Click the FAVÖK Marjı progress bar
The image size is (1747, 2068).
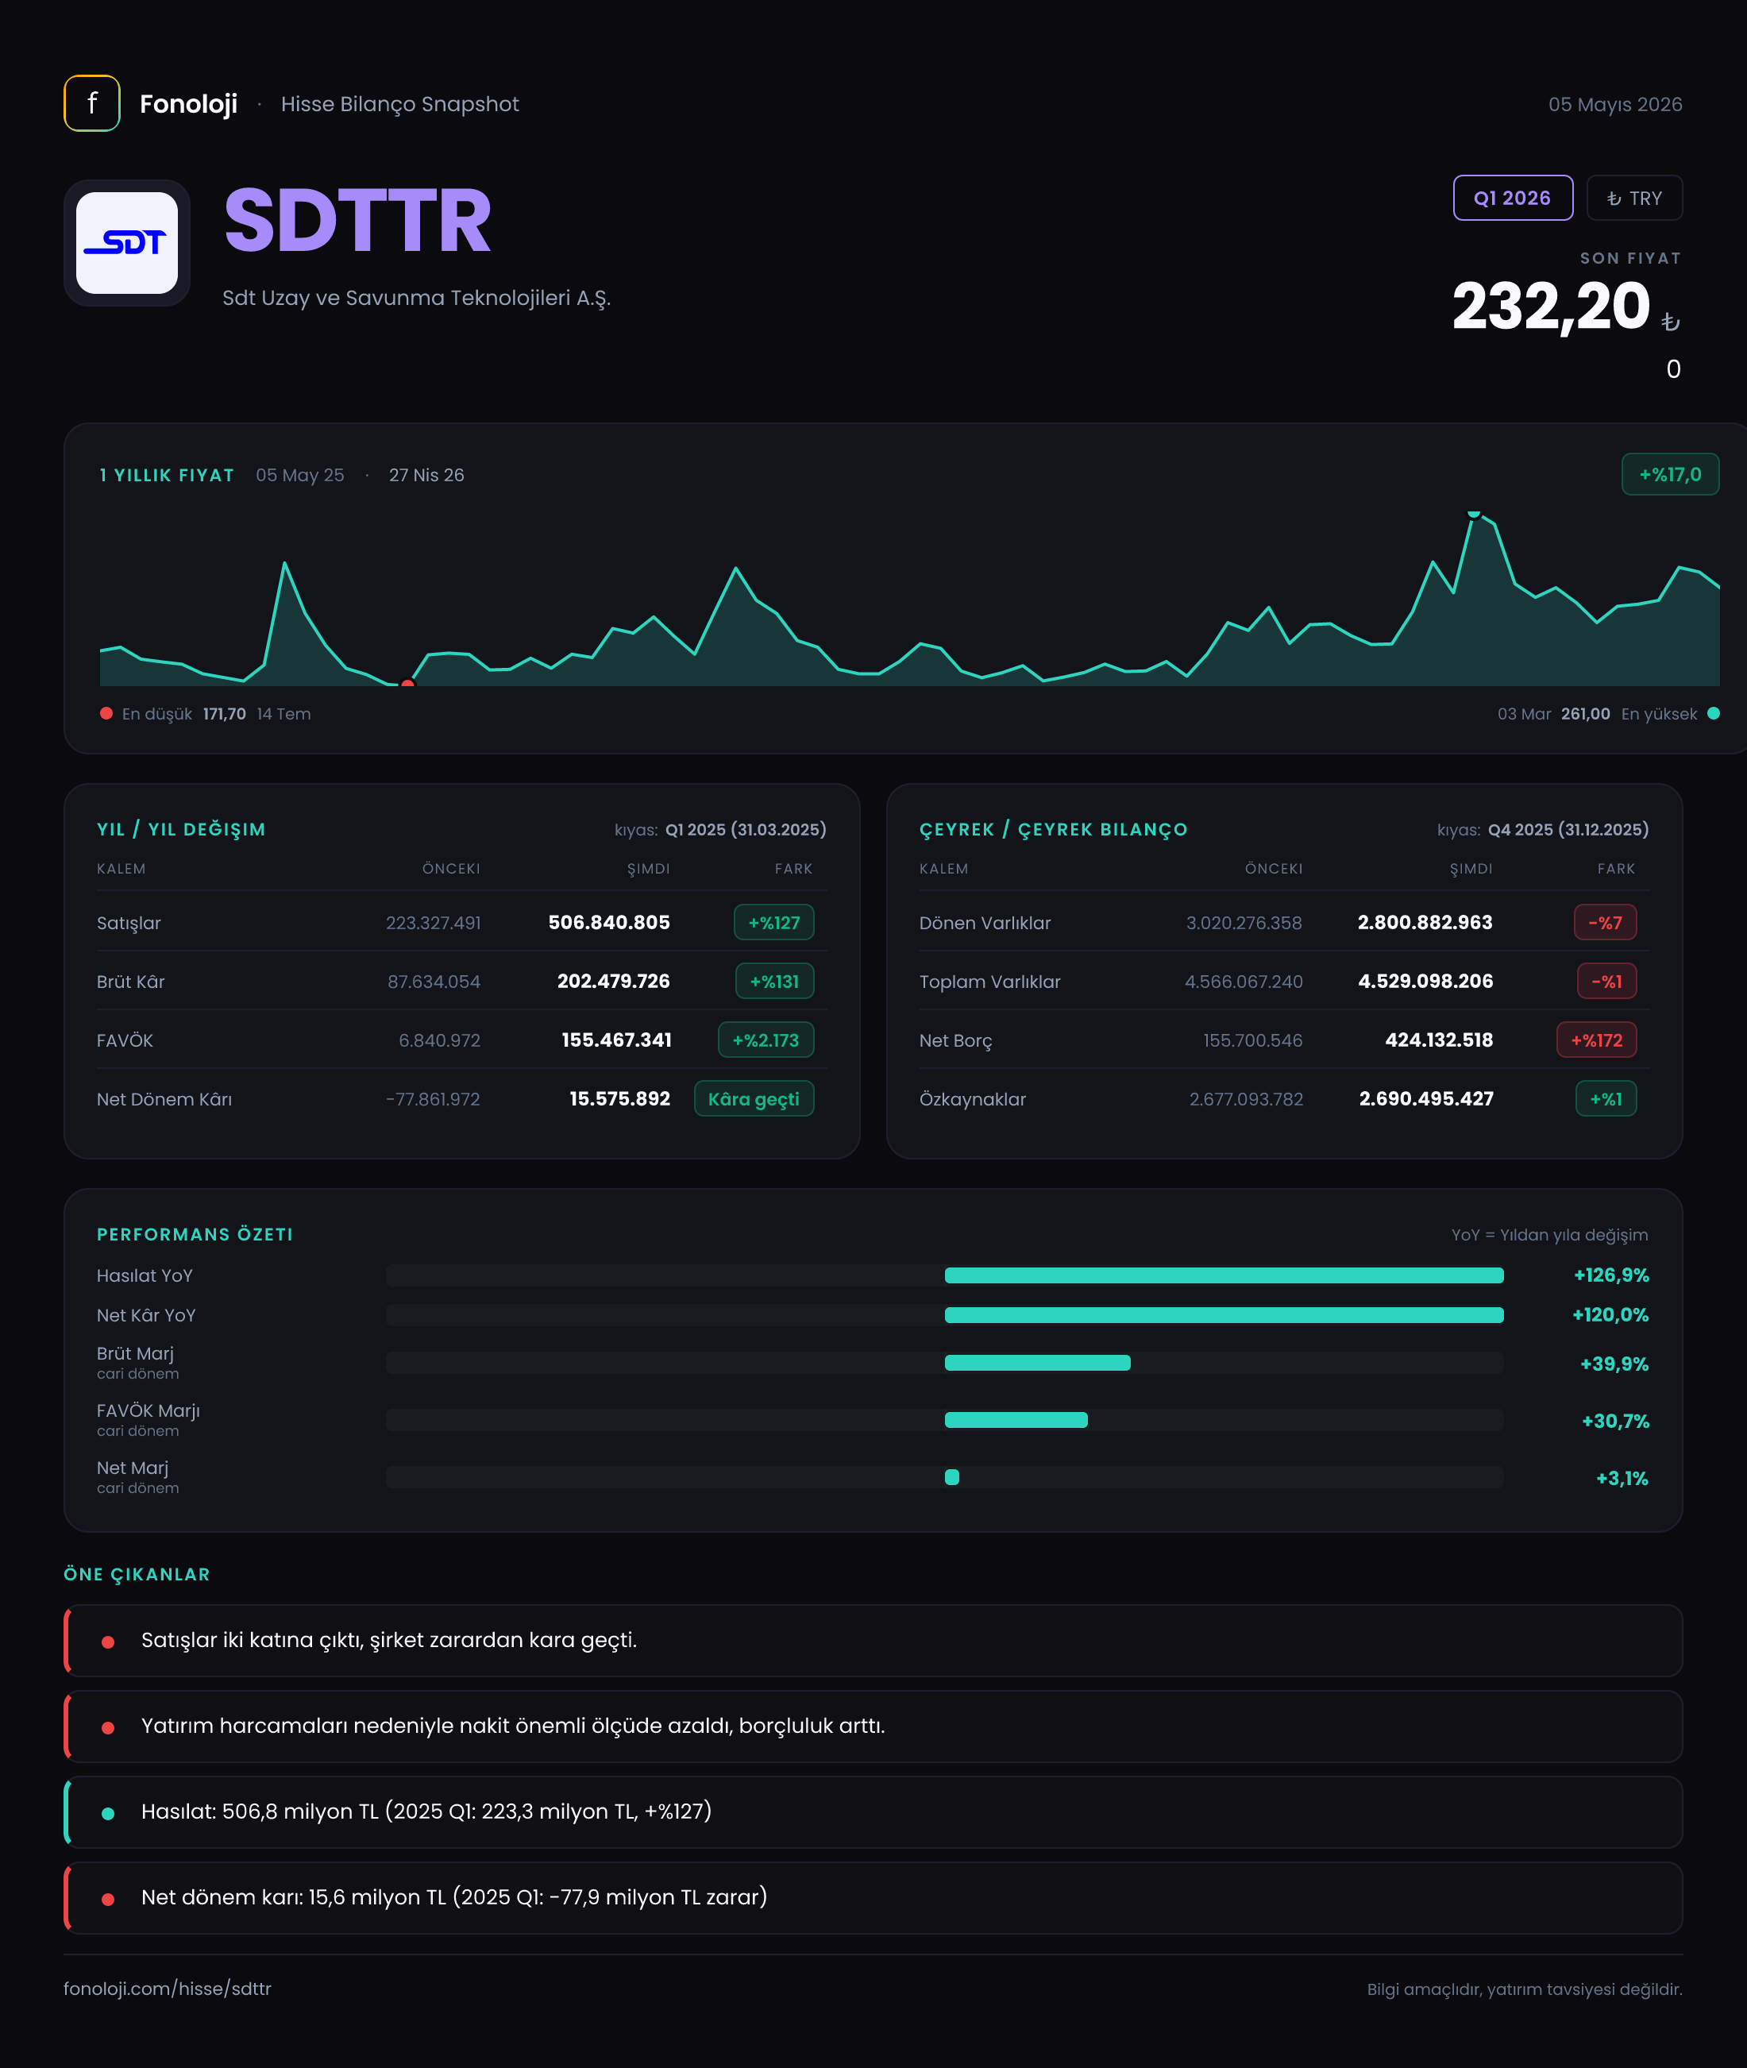tap(945, 1420)
